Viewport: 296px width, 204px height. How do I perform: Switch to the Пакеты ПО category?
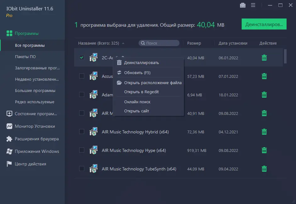point(25,57)
